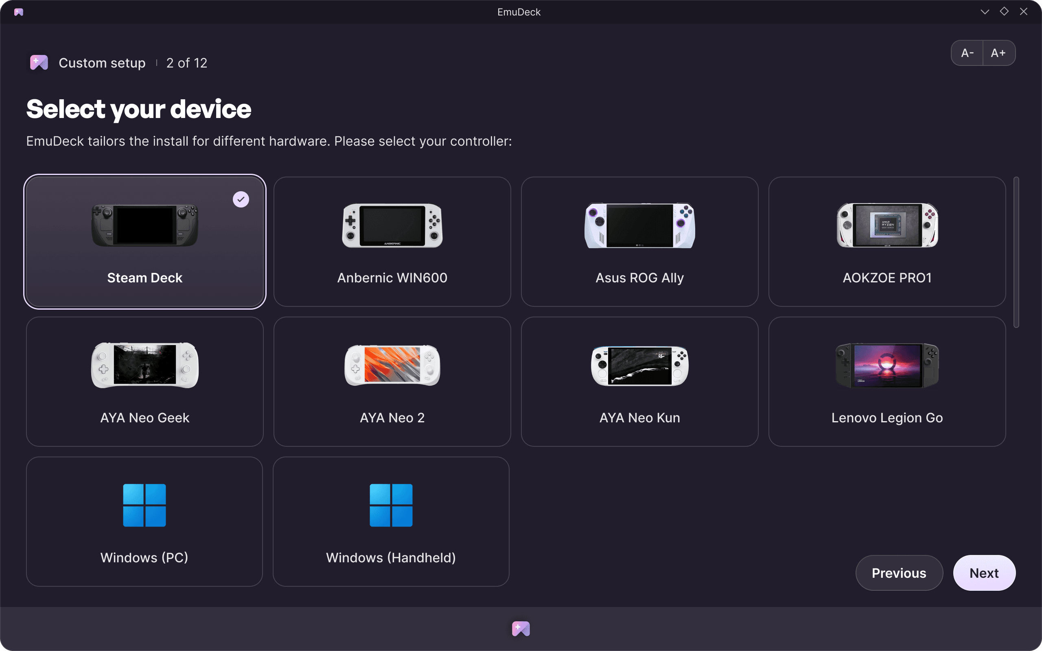This screenshot has height=651, width=1042.
Task: Click the Windows logo for Windows (PC)
Action: [144, 505]
